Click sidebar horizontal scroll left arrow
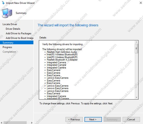 [2, 123]
